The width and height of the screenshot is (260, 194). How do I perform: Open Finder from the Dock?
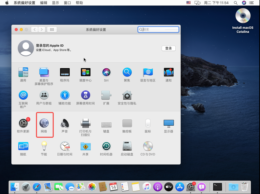pyautogui.click(x=15, y=187)
